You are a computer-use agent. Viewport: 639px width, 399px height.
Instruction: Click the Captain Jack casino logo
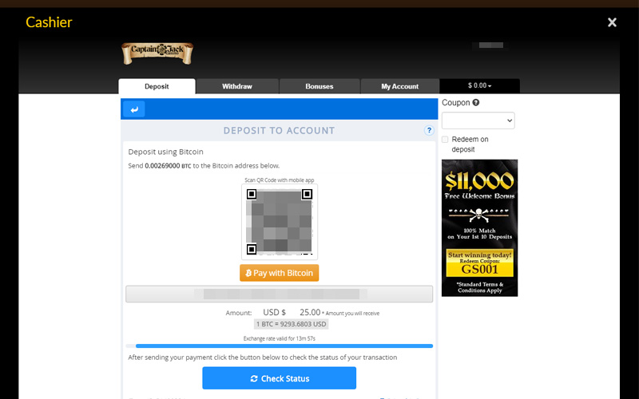pos(157,53)
